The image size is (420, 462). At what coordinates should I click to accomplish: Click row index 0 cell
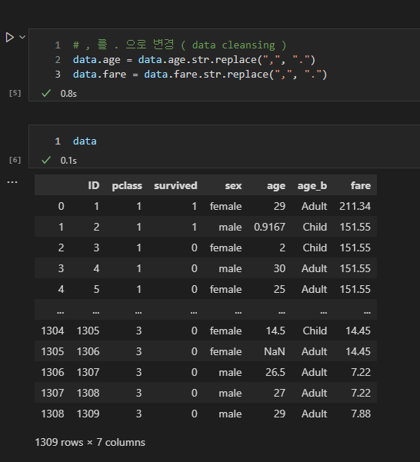(61, 206)
